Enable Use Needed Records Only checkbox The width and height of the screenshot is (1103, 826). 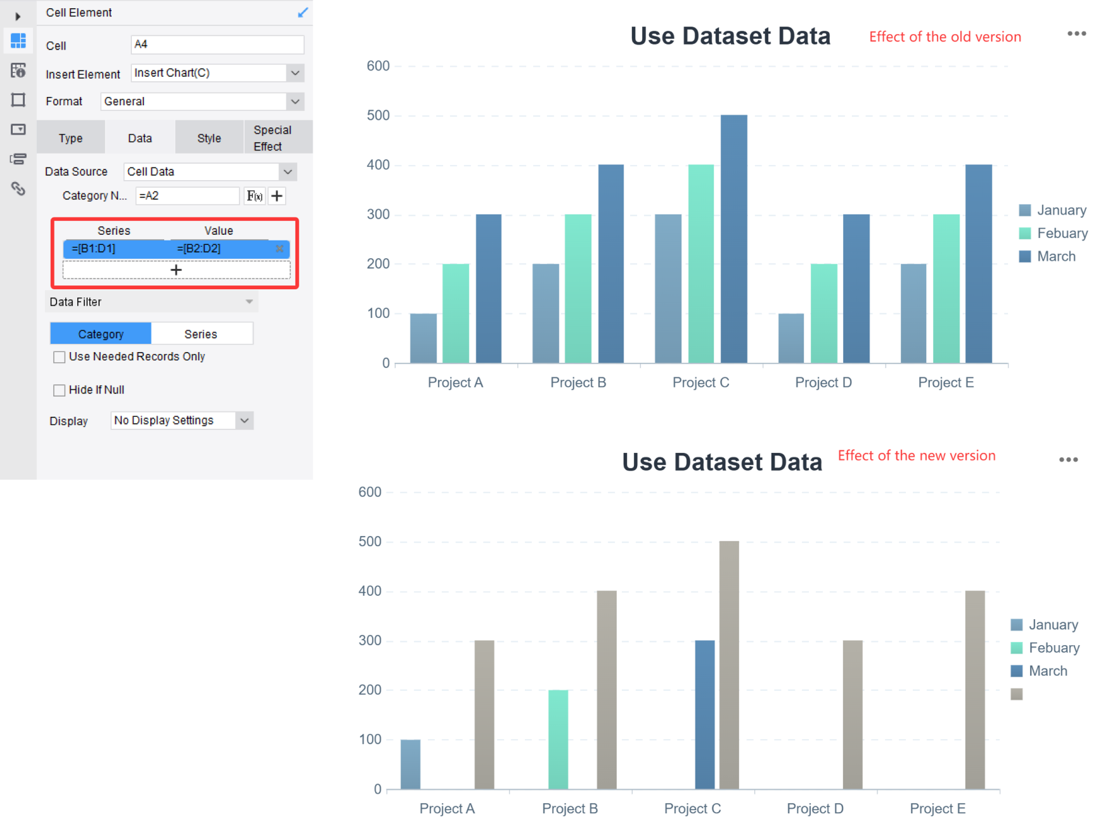(x=60, y=357)
